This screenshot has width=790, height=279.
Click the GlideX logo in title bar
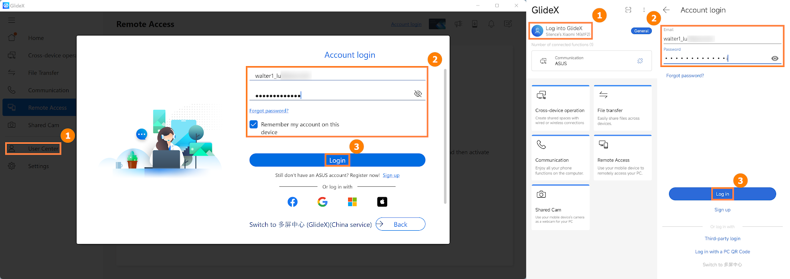(x=6, y=5)
